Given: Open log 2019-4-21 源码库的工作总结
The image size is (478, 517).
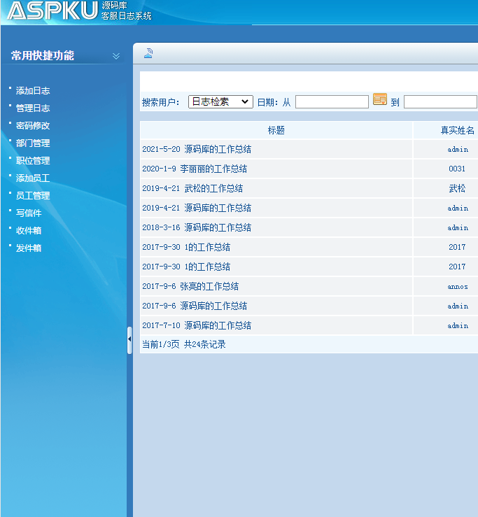Looking at the screenshot, I should point(197,208).
